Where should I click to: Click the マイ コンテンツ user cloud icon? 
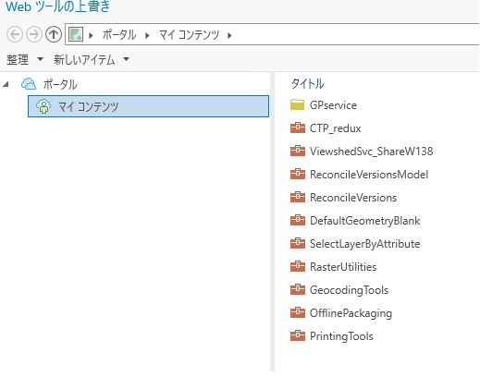43,106
